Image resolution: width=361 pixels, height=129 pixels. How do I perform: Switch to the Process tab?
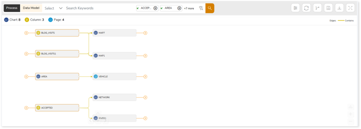[x=12, y=8]
